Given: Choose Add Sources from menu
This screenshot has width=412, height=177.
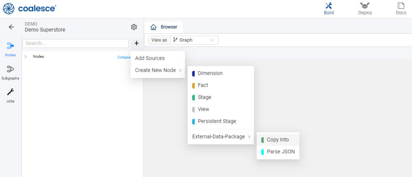Looking at the screenshot, I should (150, 58).
